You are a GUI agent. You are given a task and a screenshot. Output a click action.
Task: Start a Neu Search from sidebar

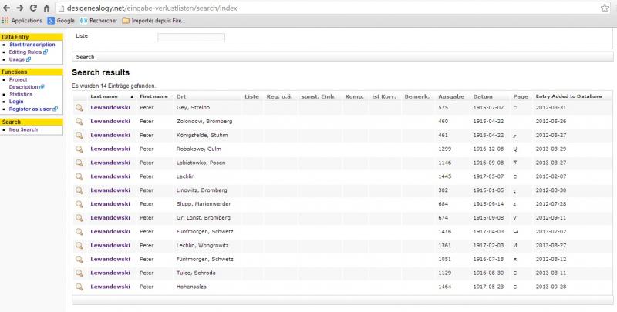[23, 129]
